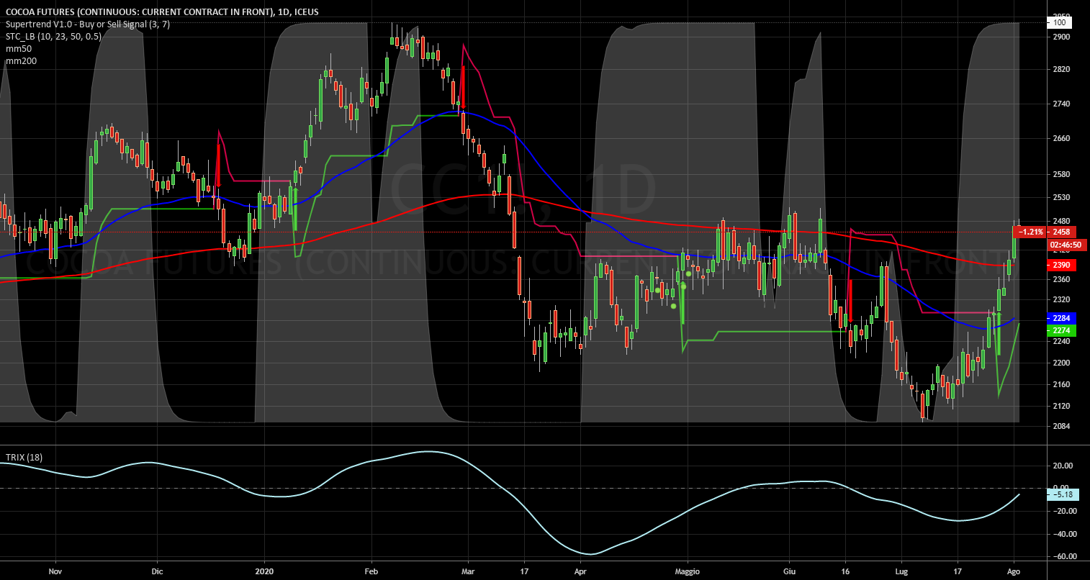Image resolution: width=1090 pixels, height=580 pixels.
Task: Click the Feb label on the time axis
Action: pyautogui.click(x=371, y=570)
